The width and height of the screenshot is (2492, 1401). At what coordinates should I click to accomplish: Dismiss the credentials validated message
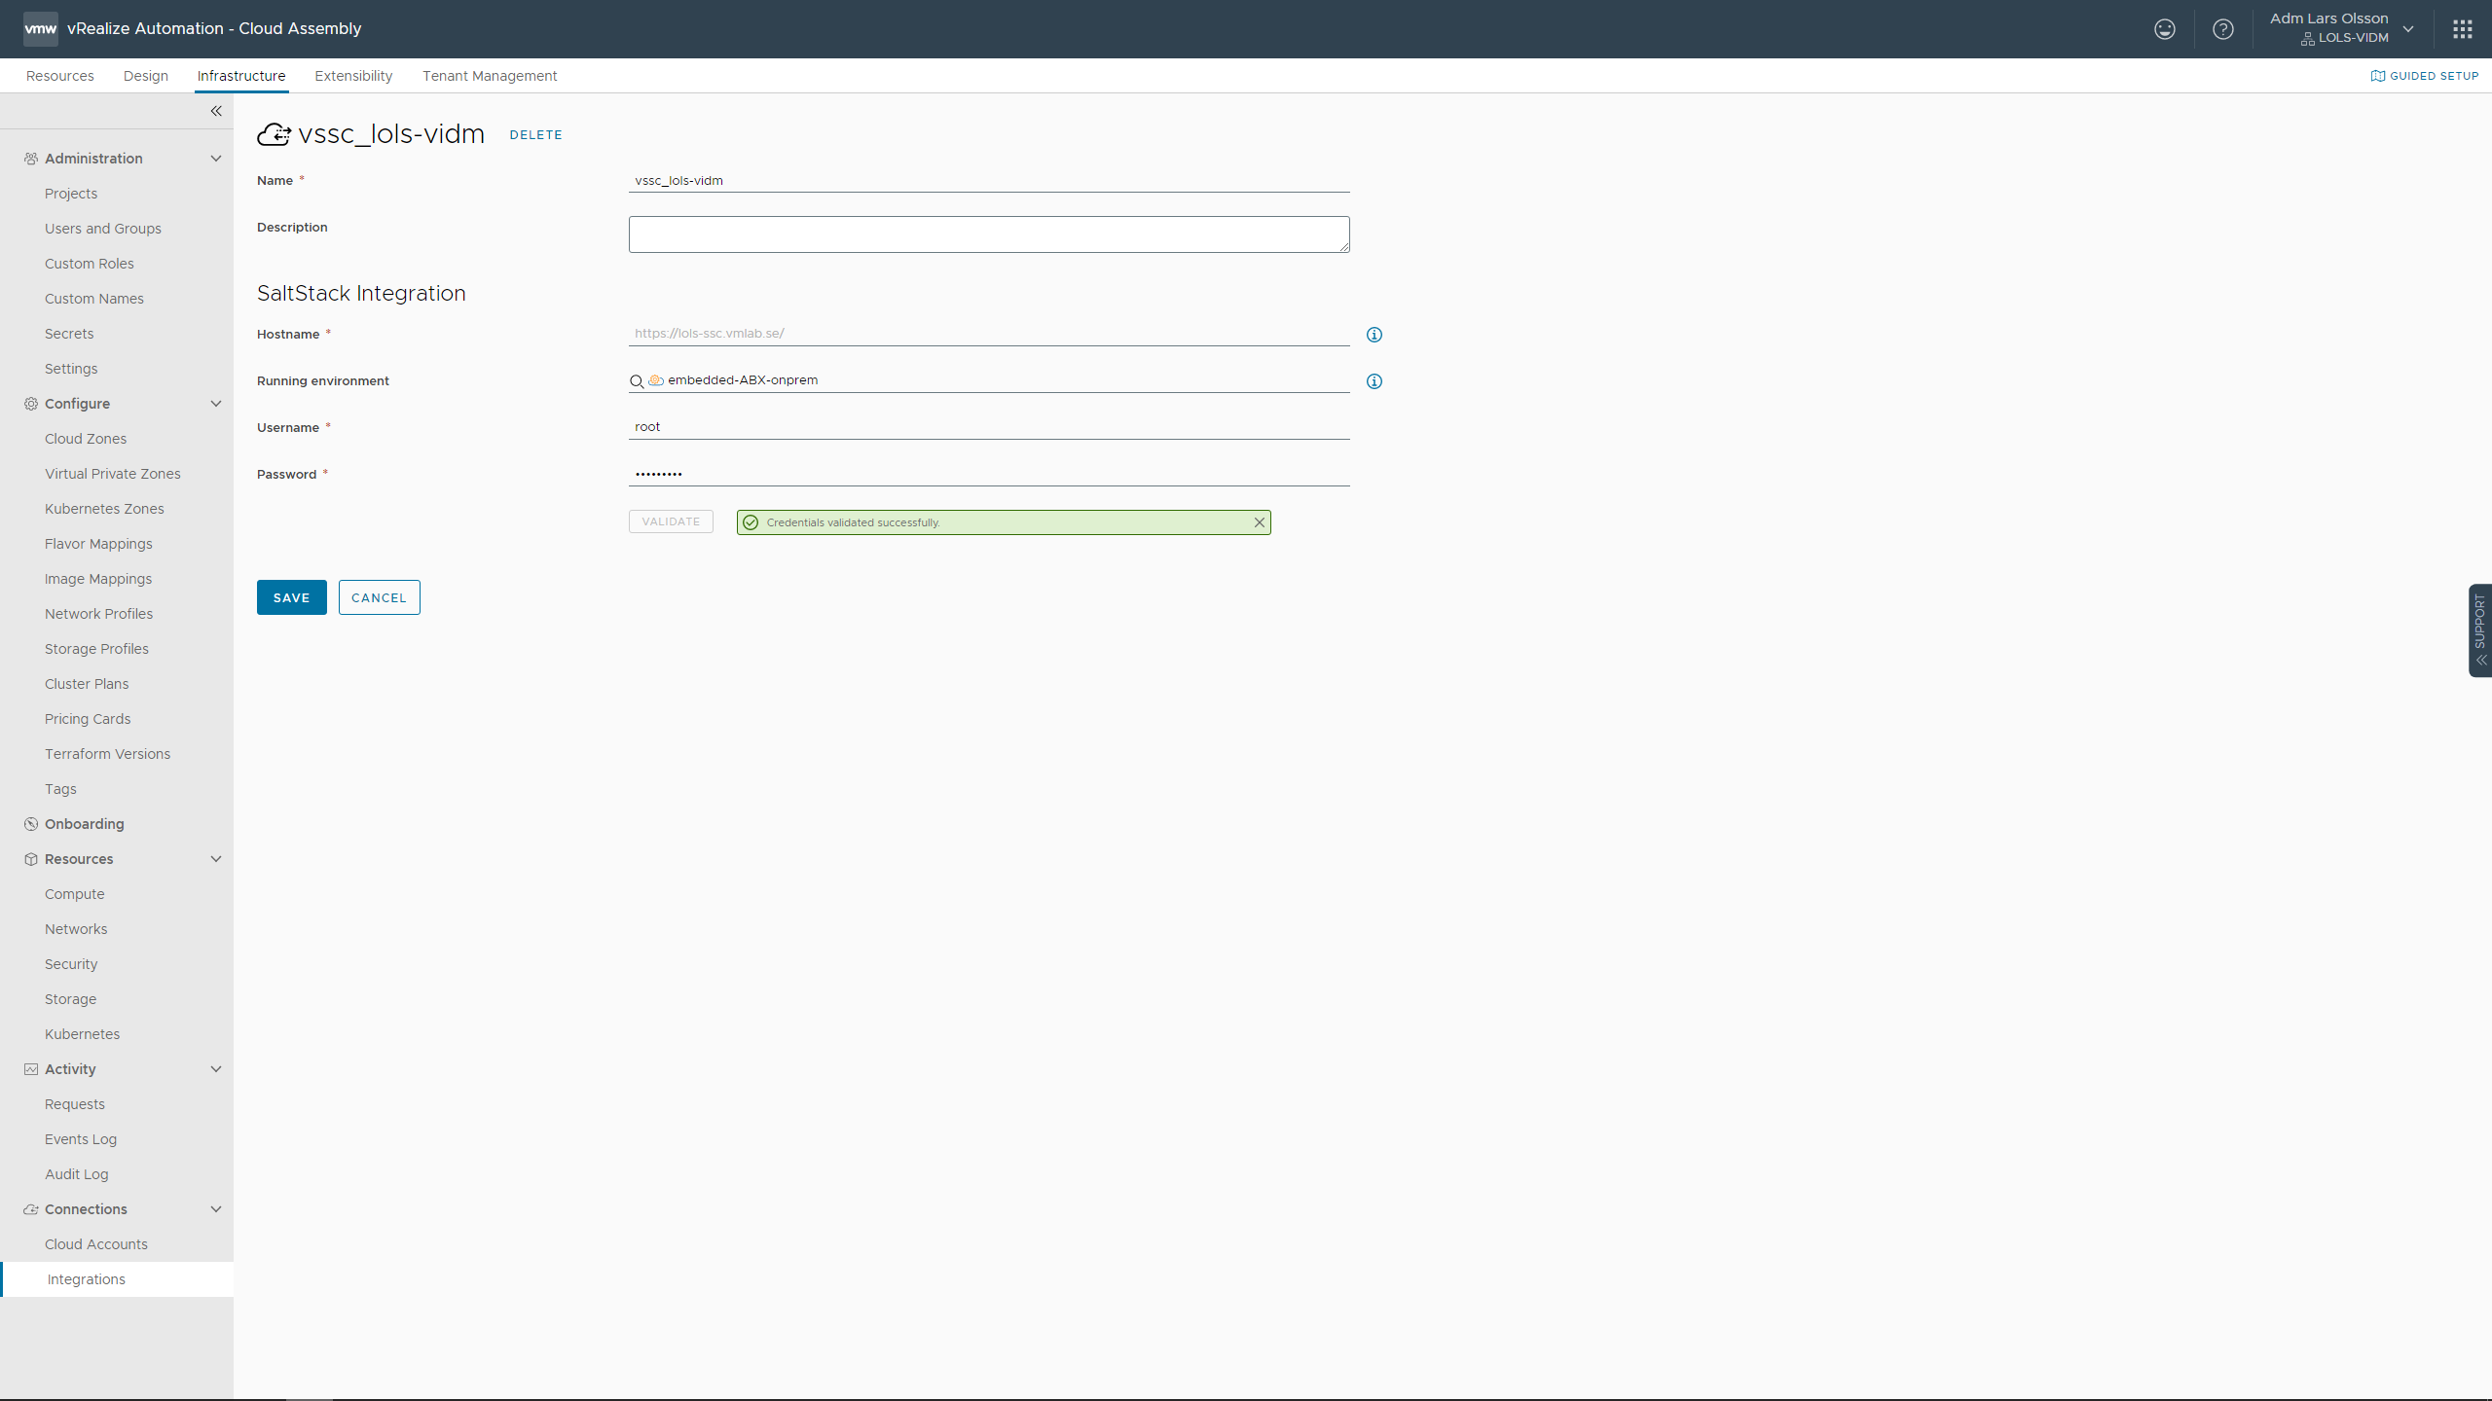pyautogui.click(x=1260, y=522)
